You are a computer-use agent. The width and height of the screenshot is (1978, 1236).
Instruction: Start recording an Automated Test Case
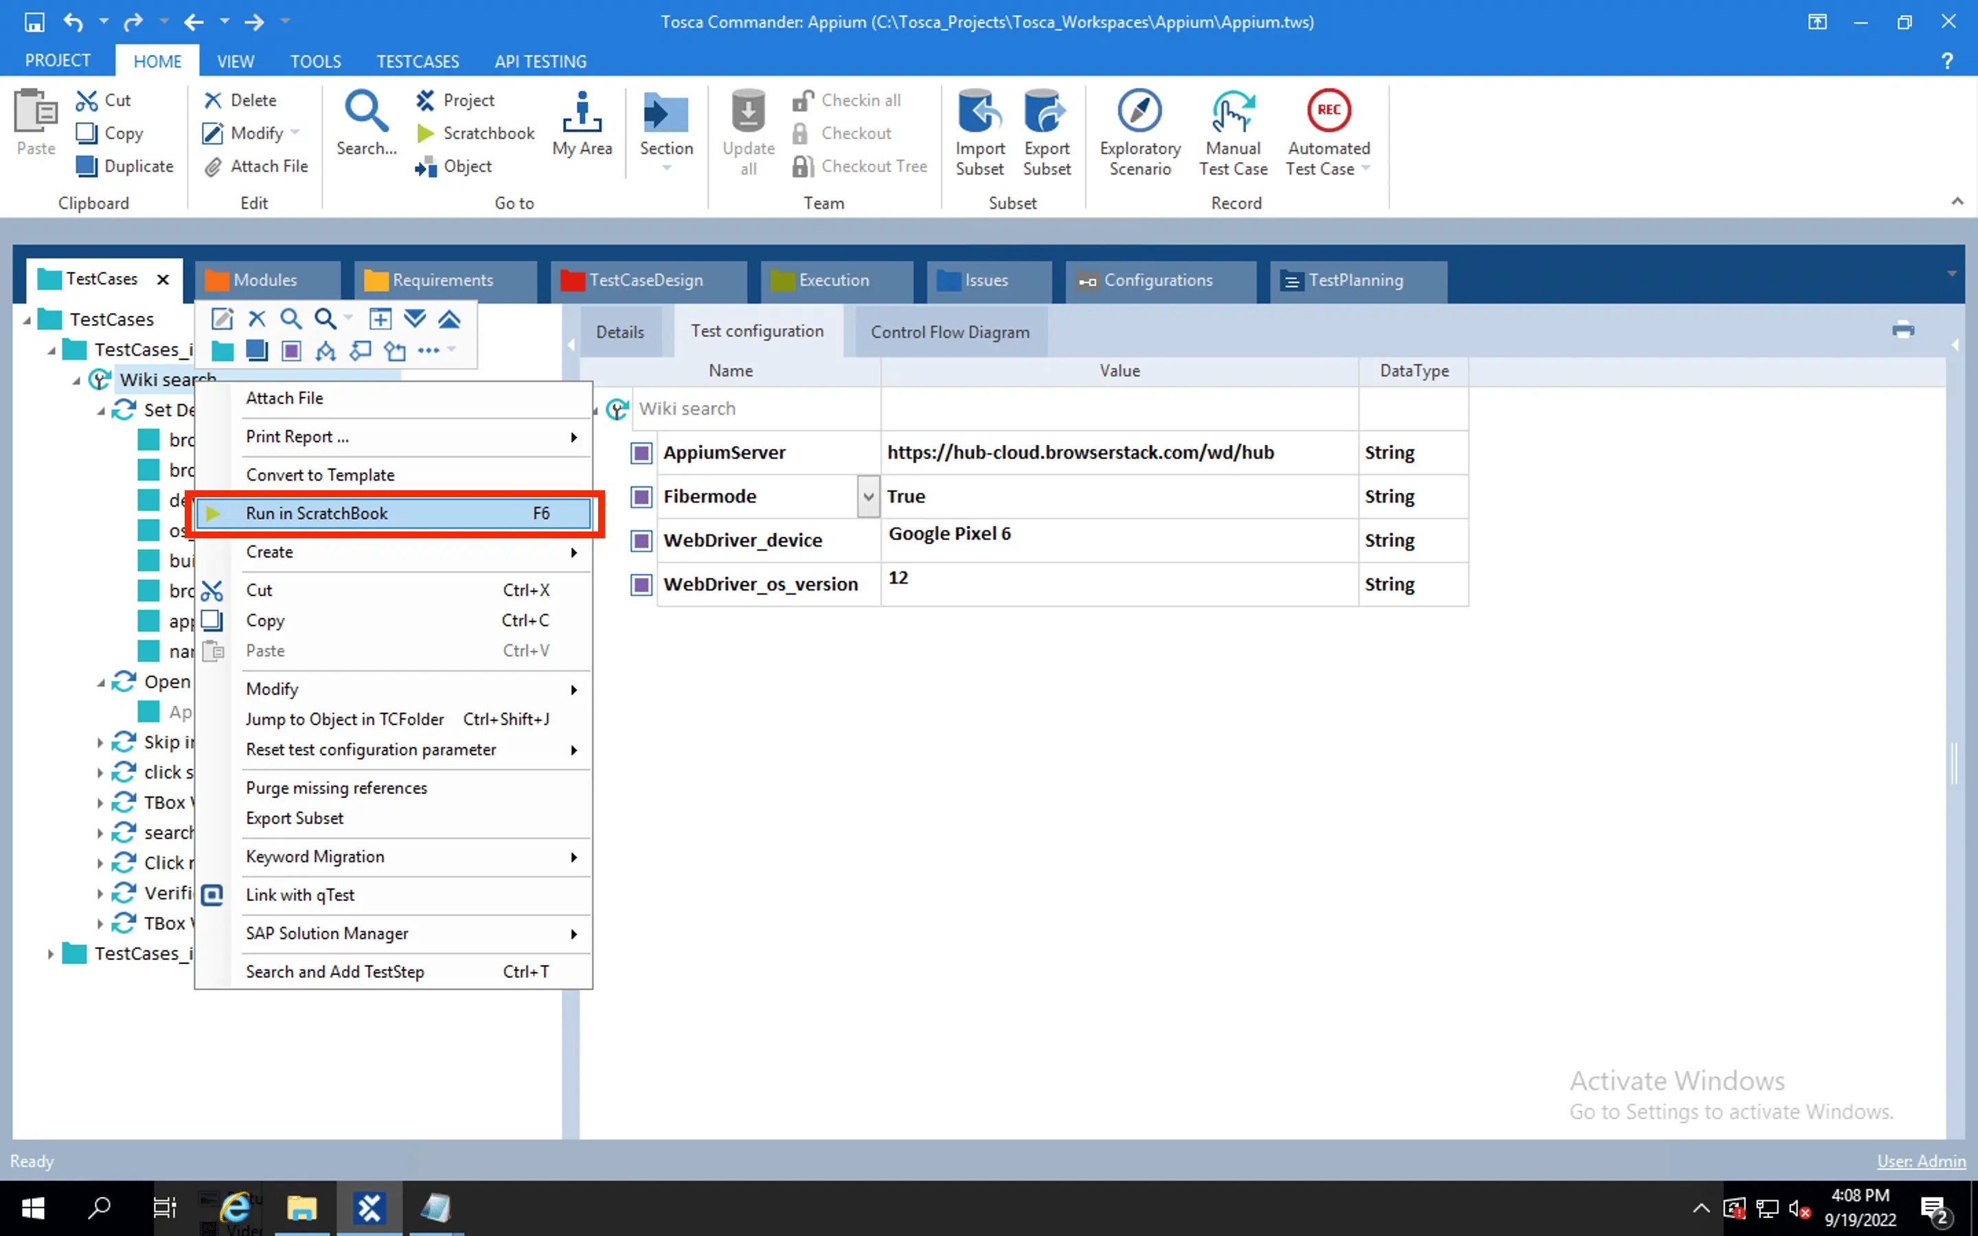tap(1328, 112)
